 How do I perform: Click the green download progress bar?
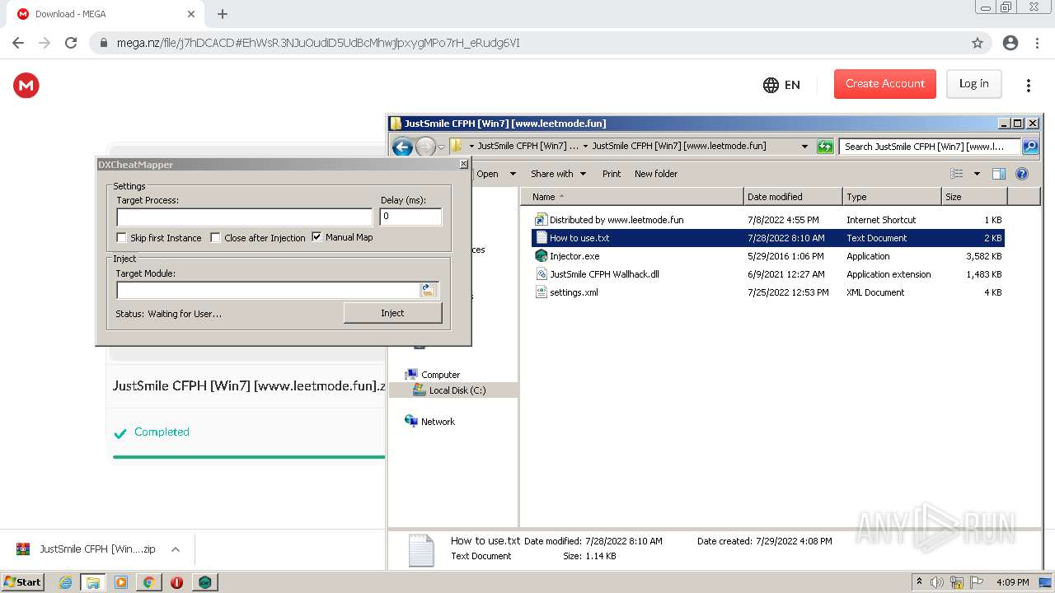[249, 456]
